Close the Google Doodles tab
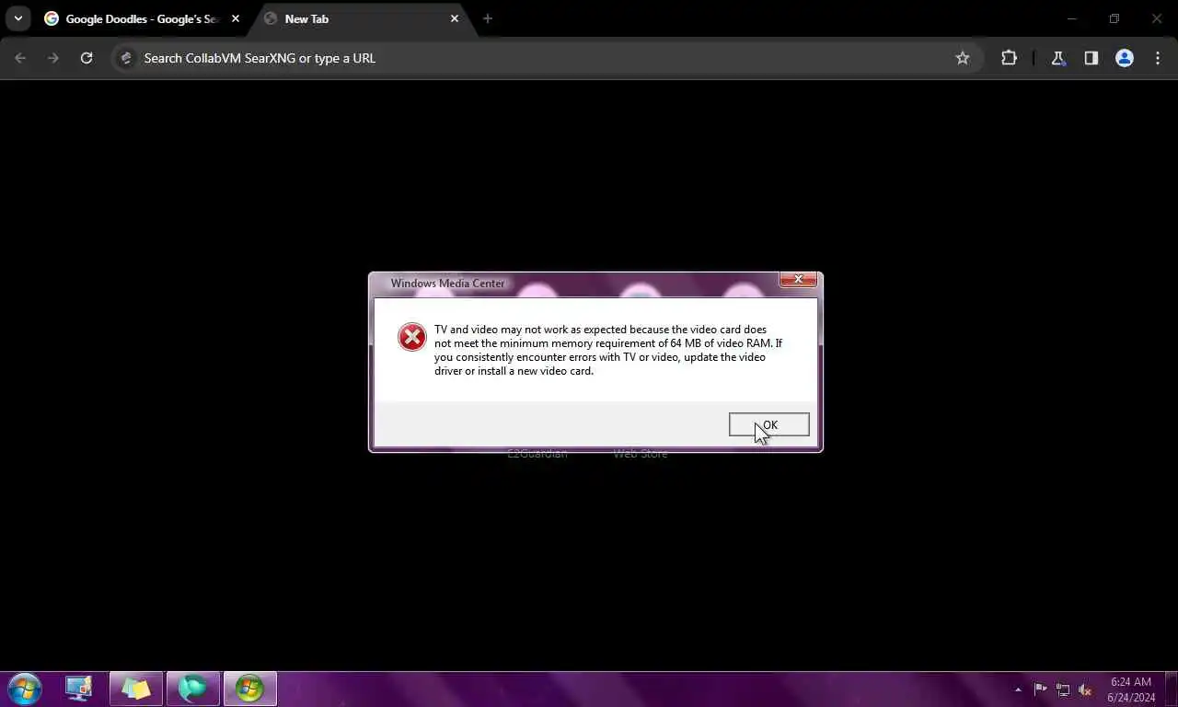The height and width of the screenshot is (707, 1178). point(236,18)
